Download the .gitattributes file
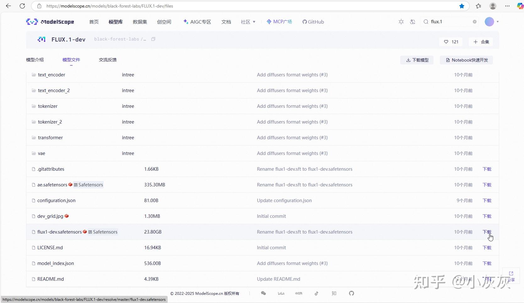 (487, 169)
